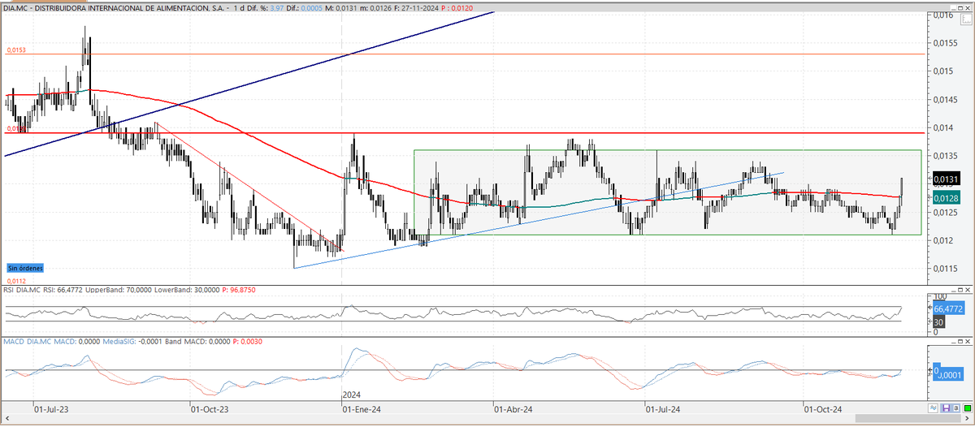Click the purple floppy-disk save icon
The width and height of the screenshot is (975, 427).
(x=947, y=408)
